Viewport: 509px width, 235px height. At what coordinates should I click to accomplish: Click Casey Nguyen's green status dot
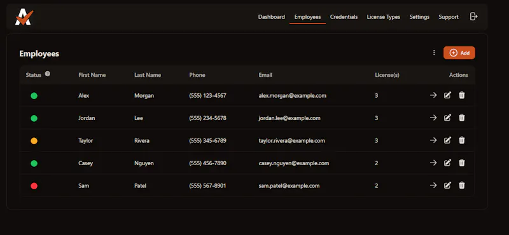[34, 163]
